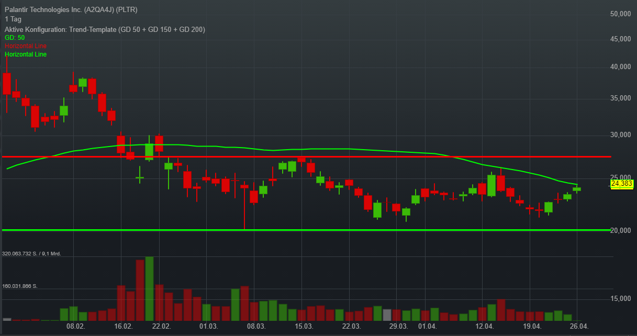Screen dimensions: 637x336
Task: Click the 29.03. date label
Action: point(399,327)
